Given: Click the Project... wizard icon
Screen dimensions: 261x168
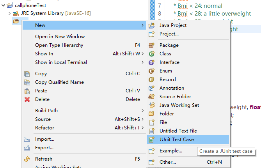Looking at the screenshot, I should click(x=151, y=34).
